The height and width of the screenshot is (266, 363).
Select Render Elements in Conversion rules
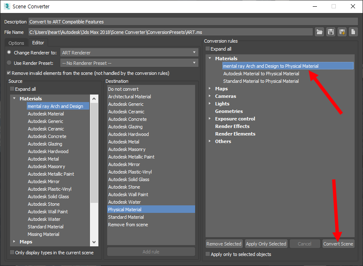235,134
